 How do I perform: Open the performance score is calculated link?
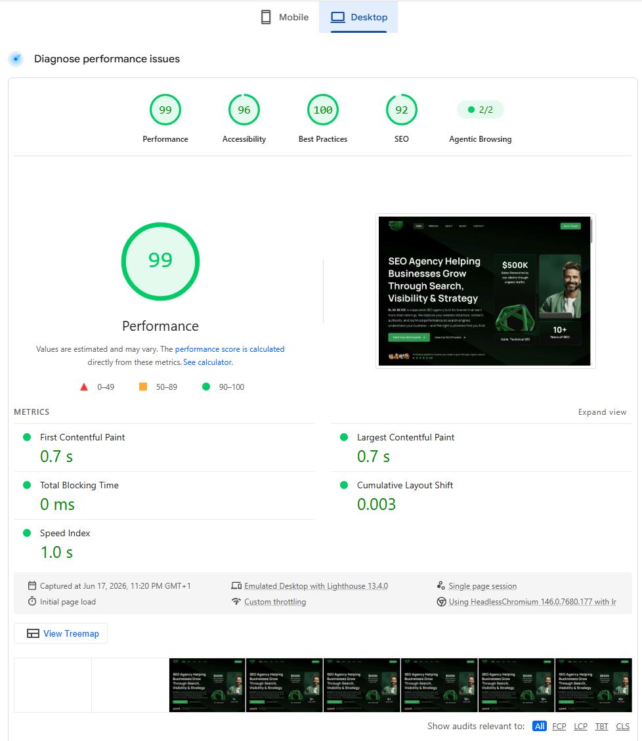click(230, 349)
